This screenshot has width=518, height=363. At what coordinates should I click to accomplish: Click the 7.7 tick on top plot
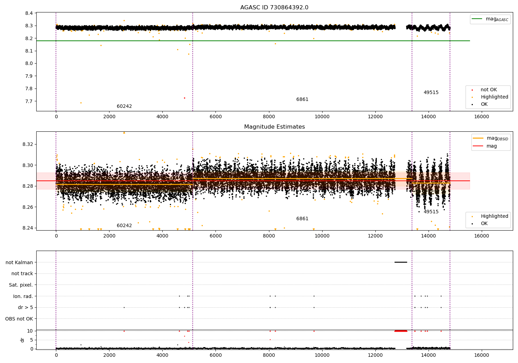tap(29, 101)
